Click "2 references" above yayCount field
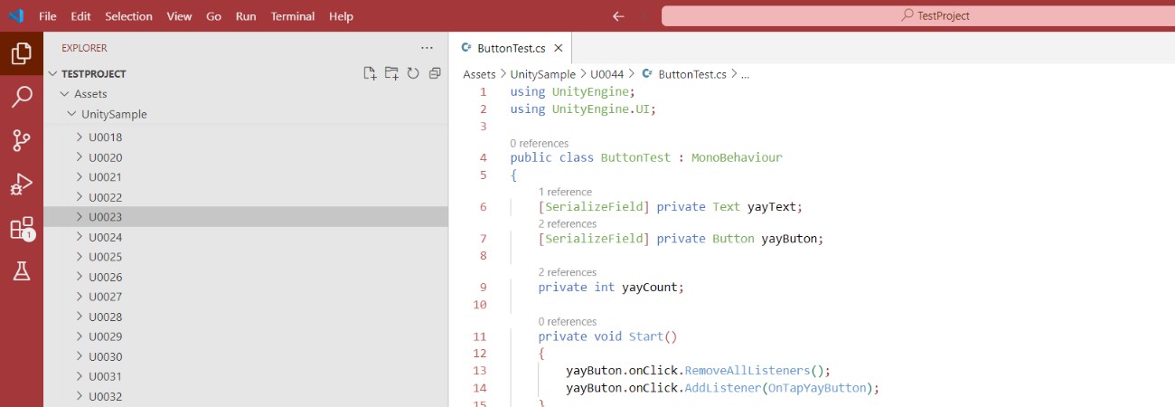The height and width of the screenshot is (407, 1175). 568,272
